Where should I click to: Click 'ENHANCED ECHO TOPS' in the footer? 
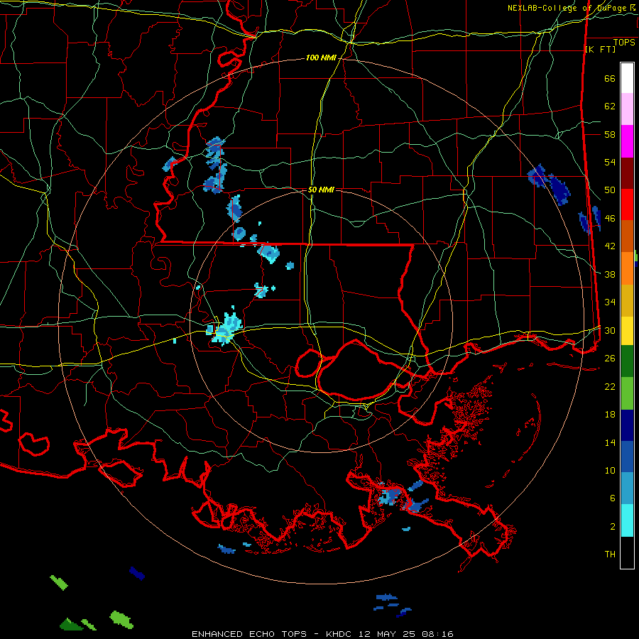(249, 634)
